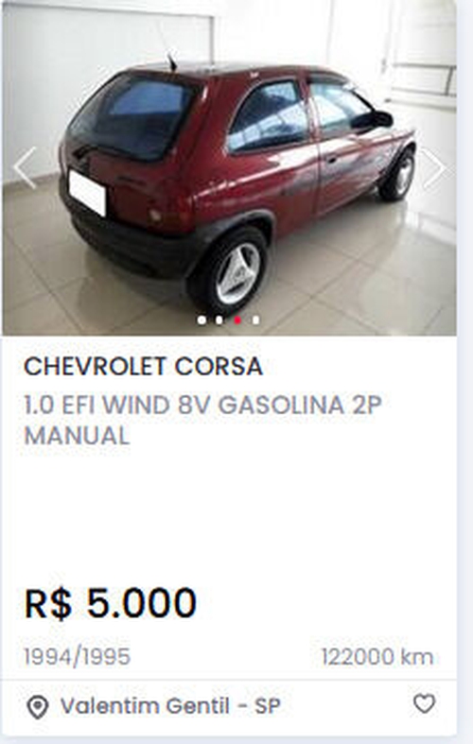Select the red active carousel dot
Viewport: 473px width, 744px height.
coord(237,320)
